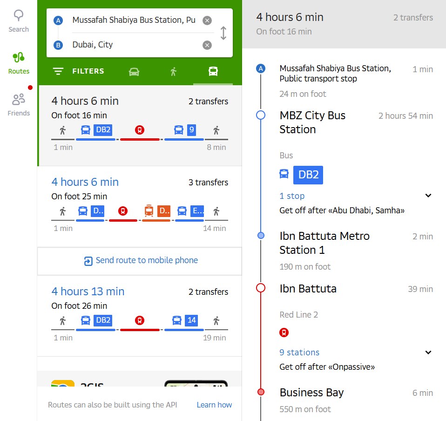Screen dimensions: 446x421
Task: Choose the 4 hours 6 min 3 transfers route
Action: [x=140, y=206]
